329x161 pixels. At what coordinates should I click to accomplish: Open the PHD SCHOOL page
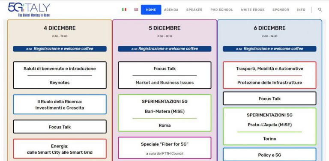[x=221, y=10]
